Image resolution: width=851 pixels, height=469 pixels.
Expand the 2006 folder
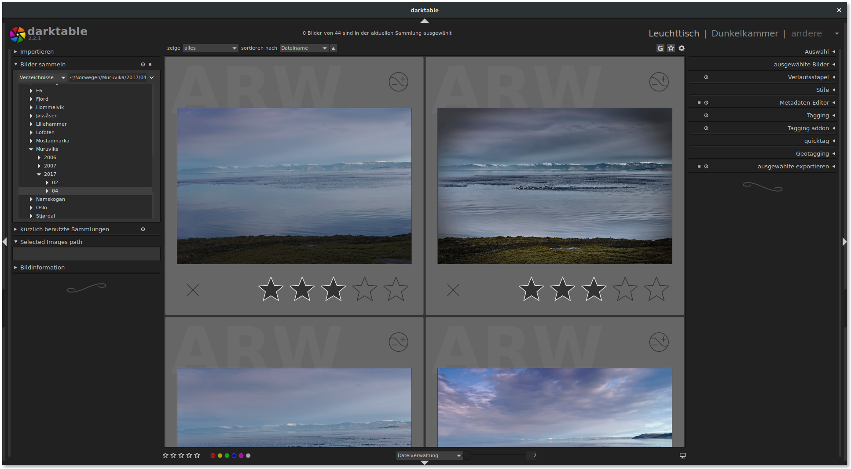[39, 158]
